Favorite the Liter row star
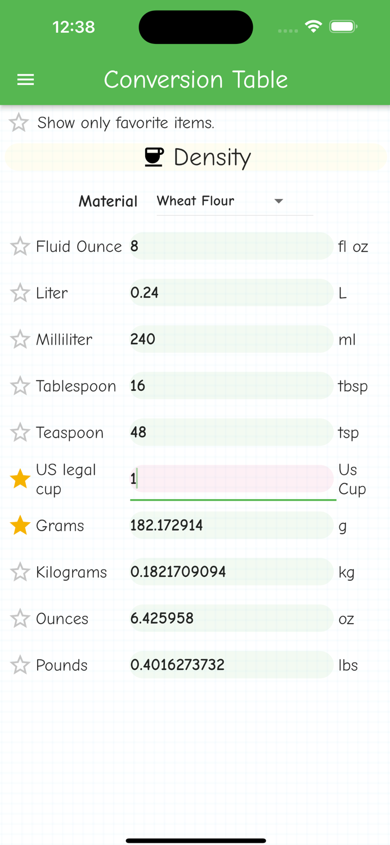390x845 pixels. (x=20, y=292)
